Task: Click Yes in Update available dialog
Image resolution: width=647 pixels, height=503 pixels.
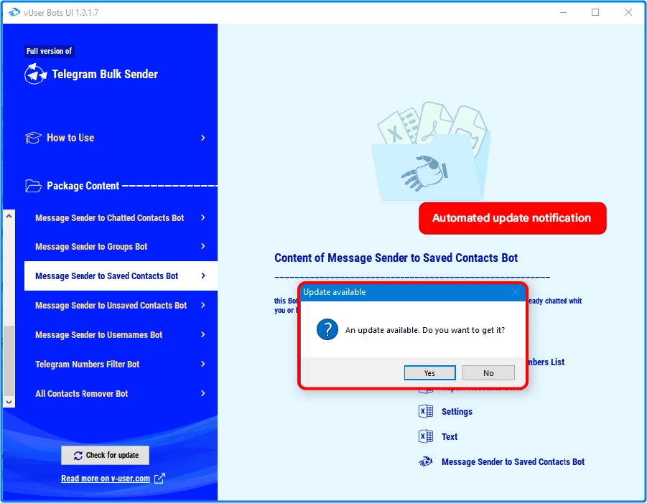Action: coord(429,372)
